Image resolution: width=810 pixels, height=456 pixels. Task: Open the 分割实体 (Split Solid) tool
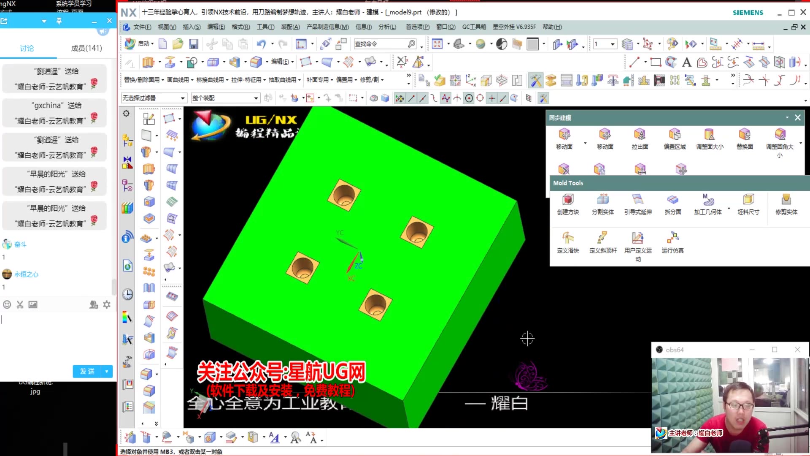pyautogui.click(x=603, y=200)
